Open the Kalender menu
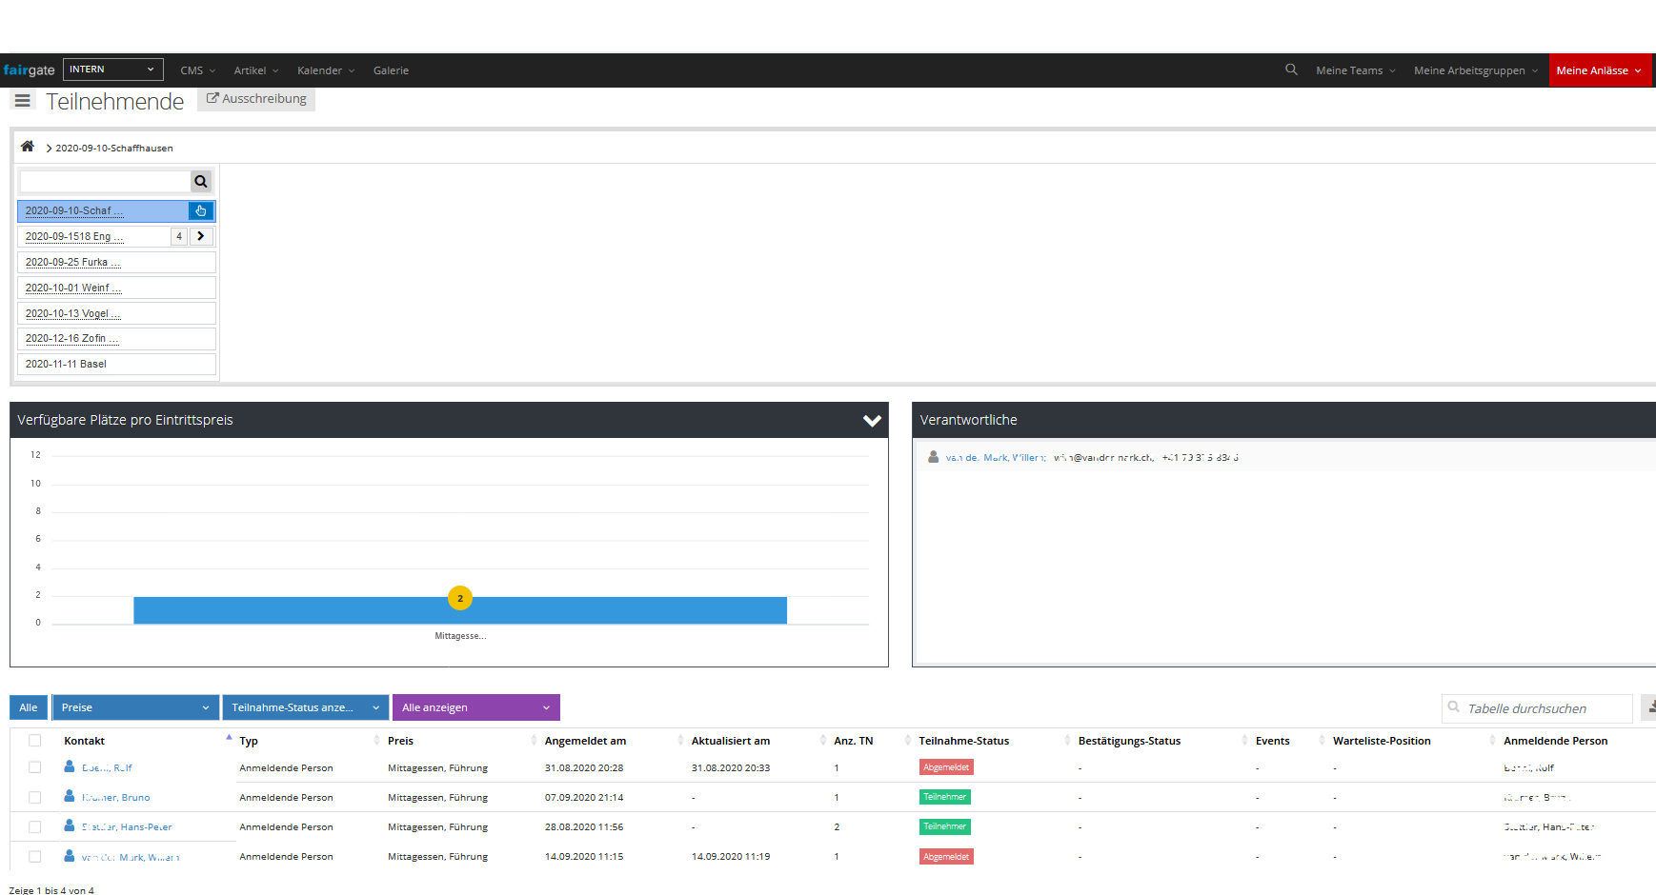Viewport: 1656px width, 895px height. coord(325,70)
